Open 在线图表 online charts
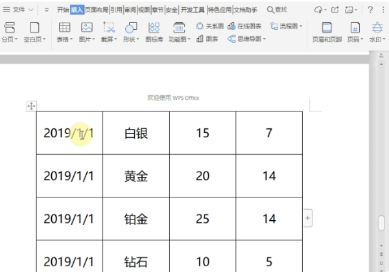Screen dimensions: 389x272 click(244, 26)
